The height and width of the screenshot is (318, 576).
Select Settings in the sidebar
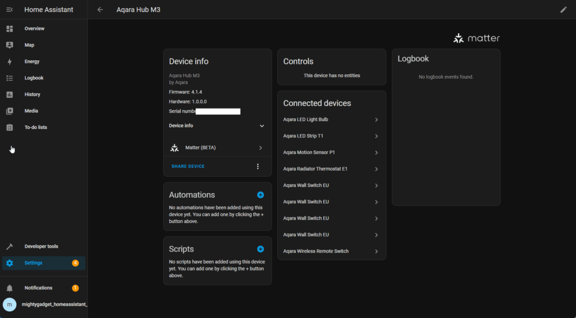pyautogui.click(x=33, y=263)
